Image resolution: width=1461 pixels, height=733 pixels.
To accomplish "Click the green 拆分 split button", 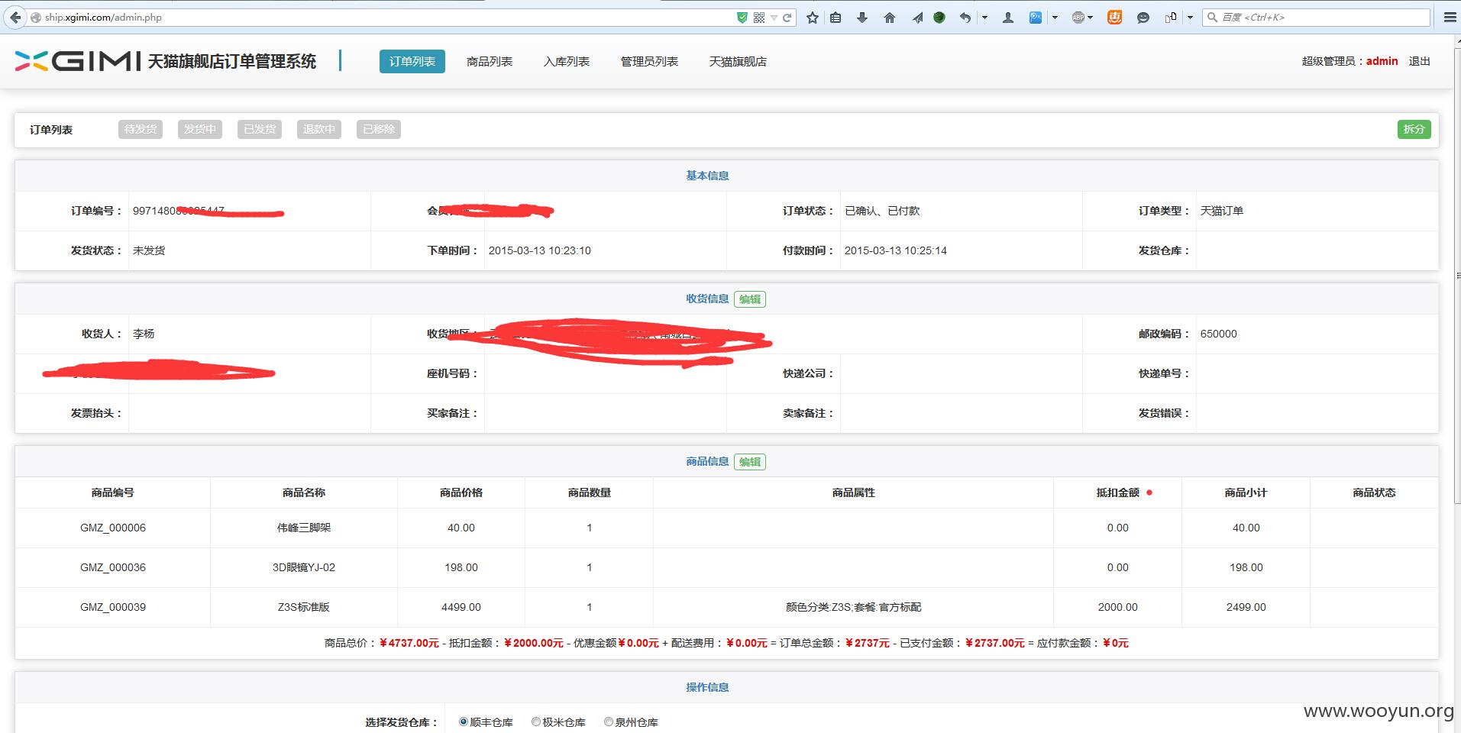I will tap(1414, 130).
